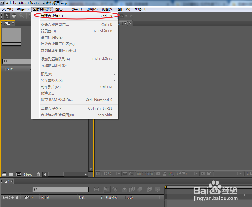Toggle the region of interest icon
252x207 pixels.
(x=203, y=174)
